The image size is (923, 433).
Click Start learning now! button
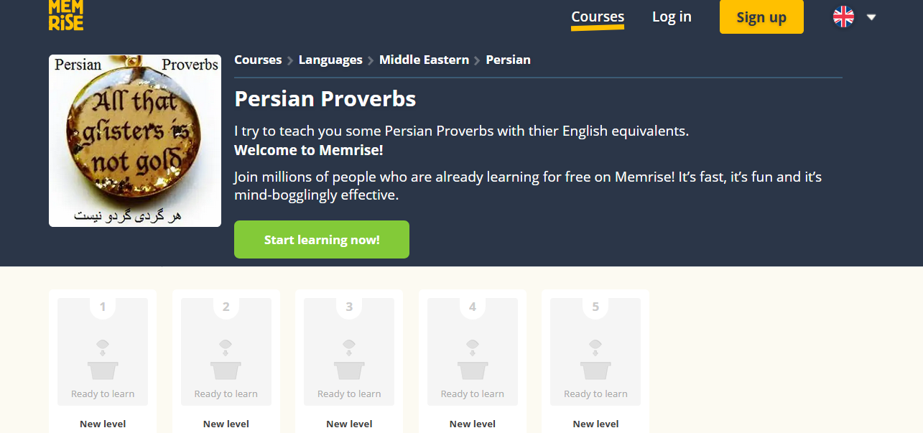coord(322,240)
